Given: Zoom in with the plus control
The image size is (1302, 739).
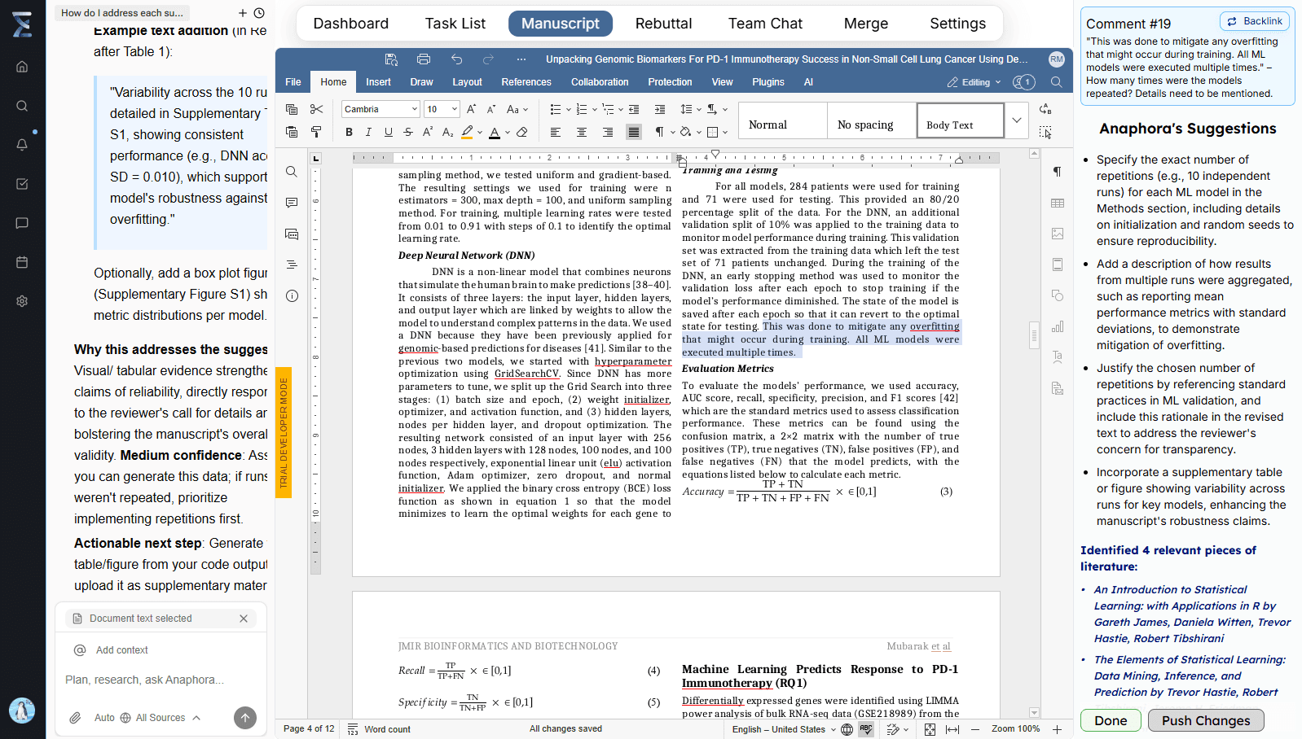Looking at the screenshot, I should coord(1057,729).
